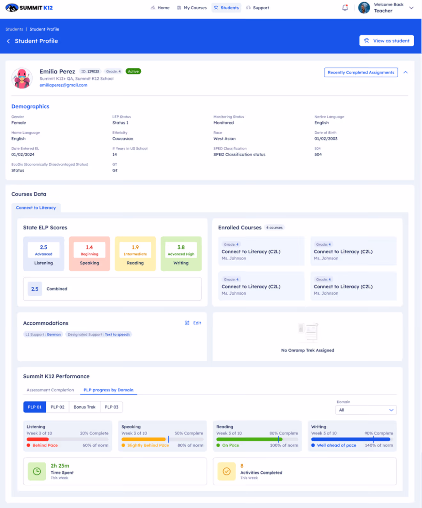Image resolution: width=422 pixels, height=508 pixels.
Task: Click the red Behind Pace status dot
Action: click(x=28, y=445)
